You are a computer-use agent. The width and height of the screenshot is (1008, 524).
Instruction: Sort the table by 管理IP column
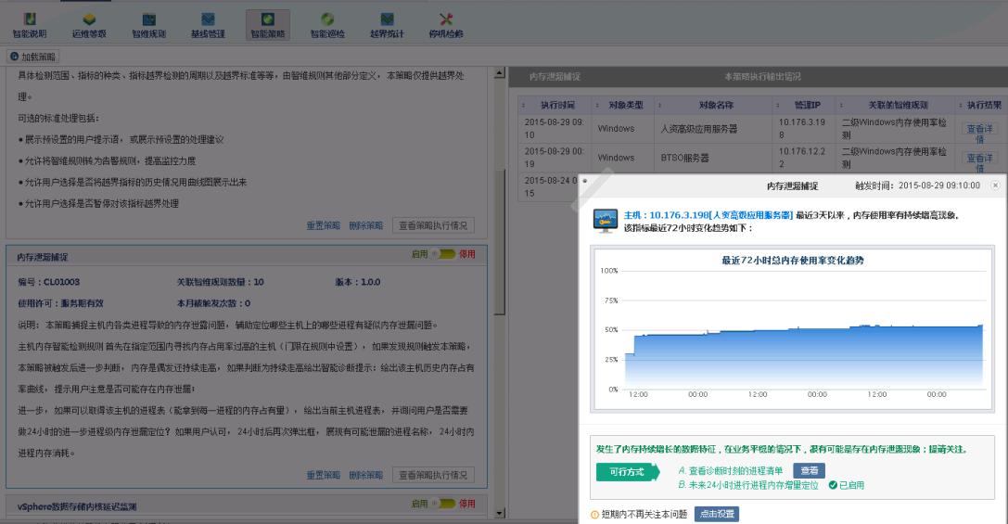click(x=795, y=105)
